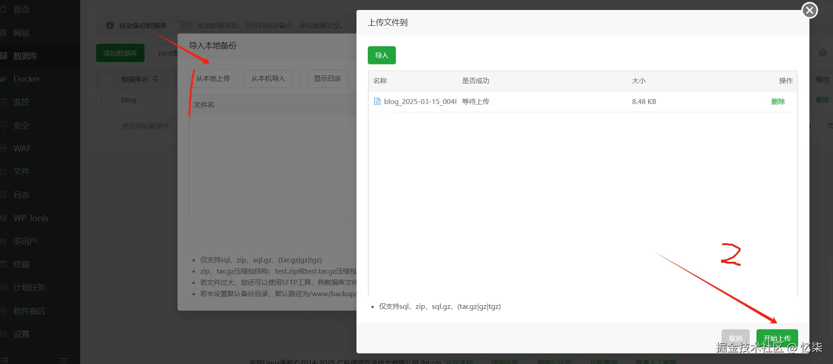Click the blog database name
Viewport: 833px width, 364px height.
[x=129, y=99]
